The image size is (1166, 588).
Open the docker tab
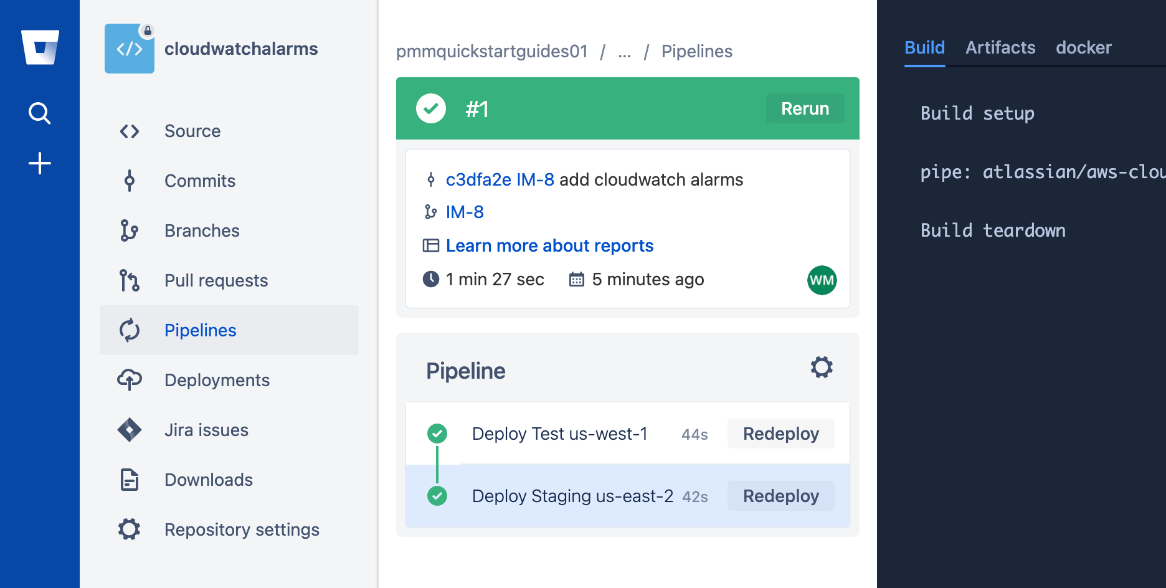point(1083,47)
